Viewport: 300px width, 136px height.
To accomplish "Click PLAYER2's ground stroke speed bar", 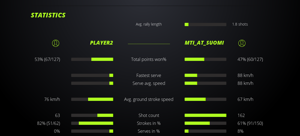I will 92,99.
